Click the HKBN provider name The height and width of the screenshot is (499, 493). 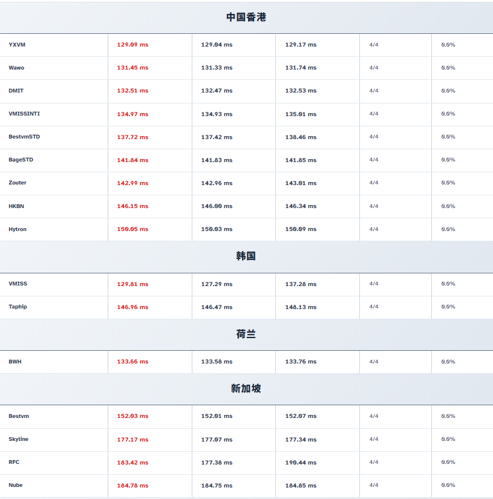tap(16, 206)
